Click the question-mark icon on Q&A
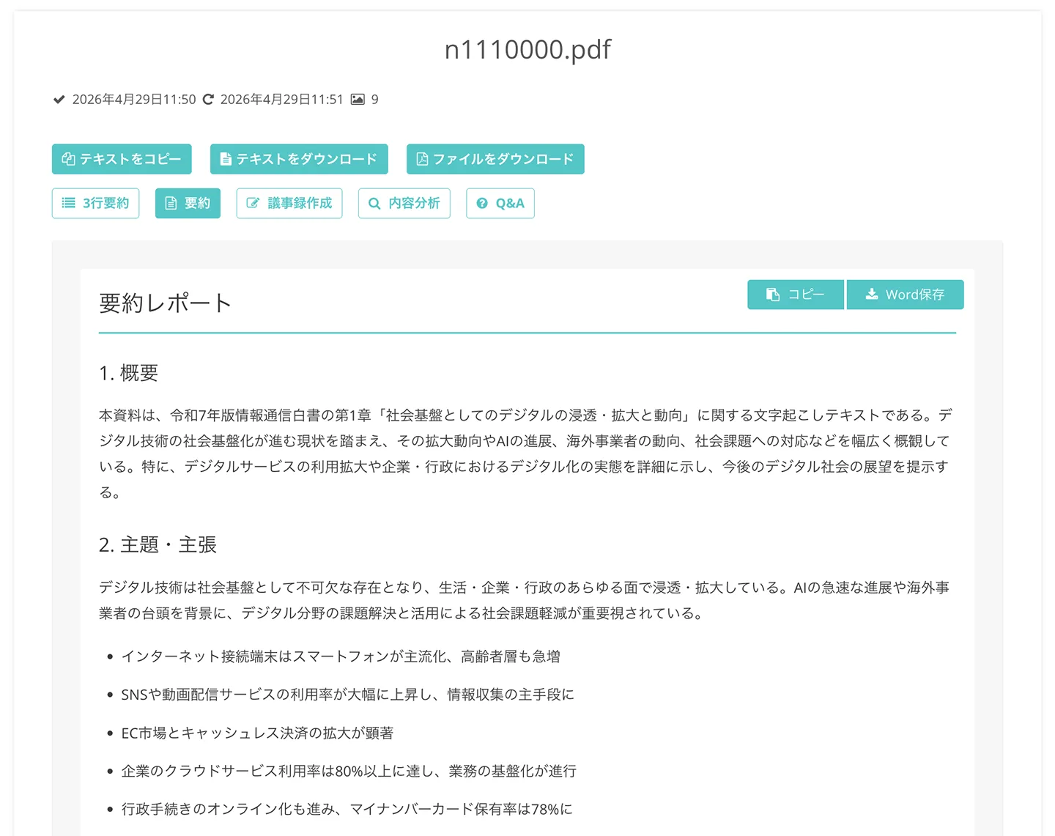 pos(482,203)
